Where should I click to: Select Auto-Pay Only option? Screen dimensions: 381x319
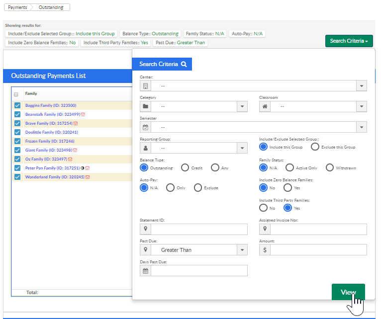(170, 188)
